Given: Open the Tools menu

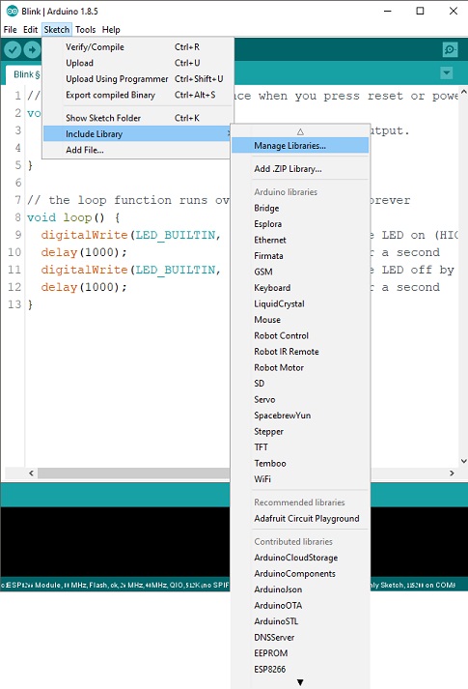Looking at the screenshot, I should pos(85,29).
